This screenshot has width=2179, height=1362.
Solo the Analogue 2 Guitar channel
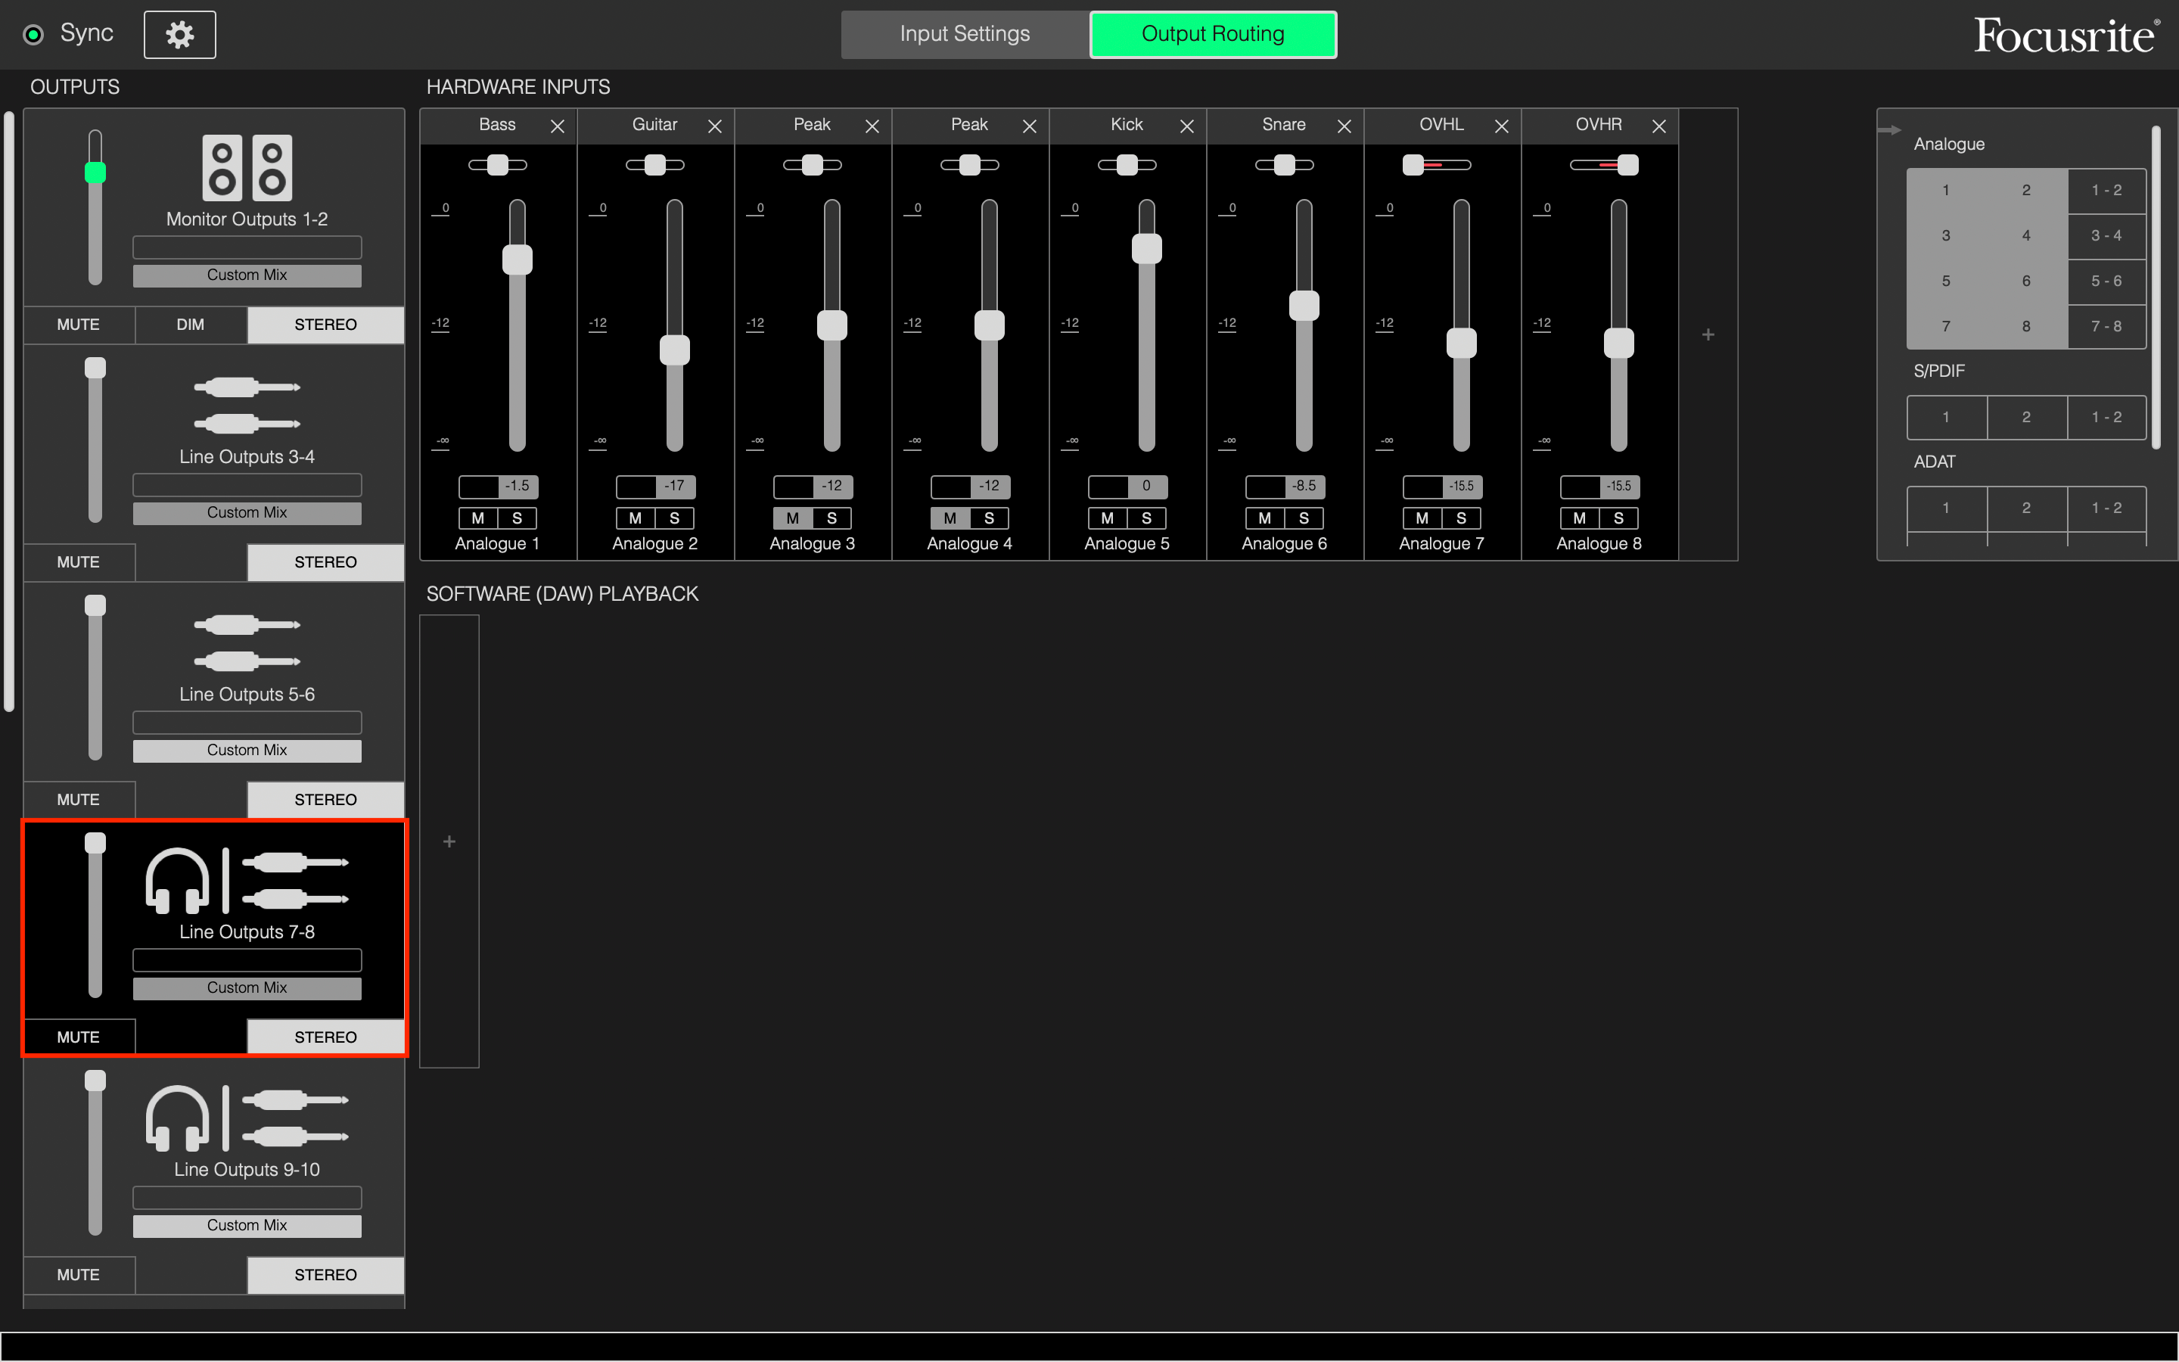click(x=674, y=518)
